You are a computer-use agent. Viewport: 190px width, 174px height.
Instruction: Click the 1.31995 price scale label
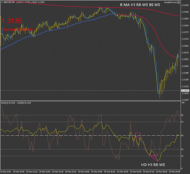[185, 5]
